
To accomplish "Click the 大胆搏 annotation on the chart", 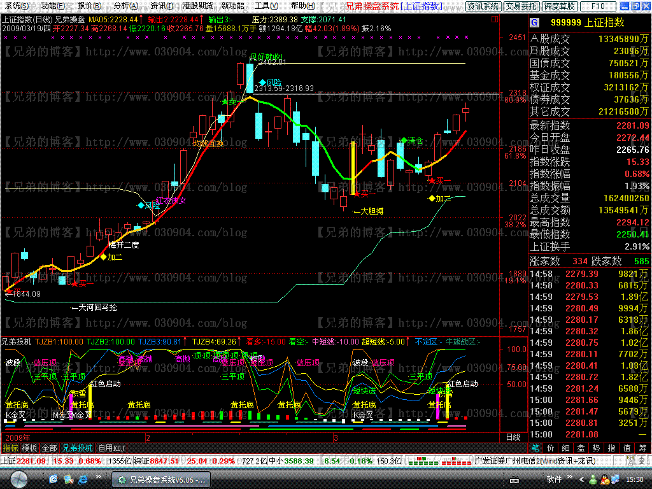I will point(369,211).
